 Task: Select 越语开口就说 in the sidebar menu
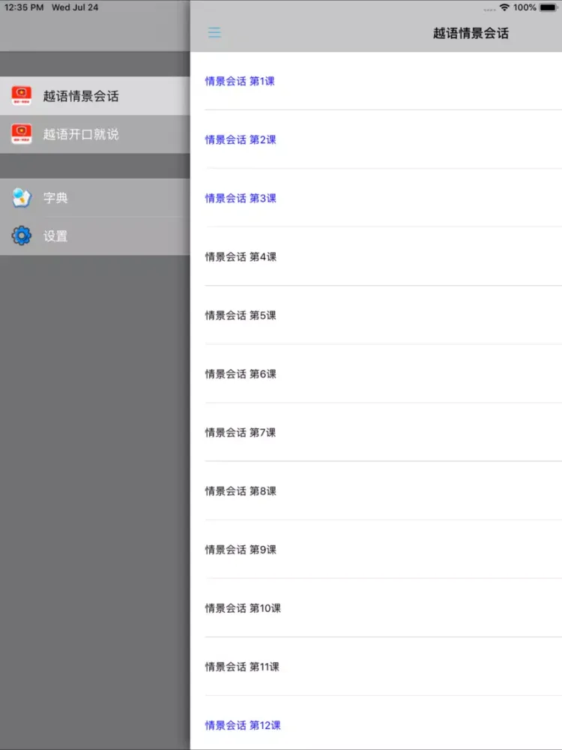[x=94, y=134]
